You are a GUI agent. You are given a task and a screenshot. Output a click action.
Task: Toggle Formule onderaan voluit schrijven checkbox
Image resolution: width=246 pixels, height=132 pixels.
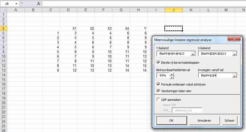[x=158, y=84]
